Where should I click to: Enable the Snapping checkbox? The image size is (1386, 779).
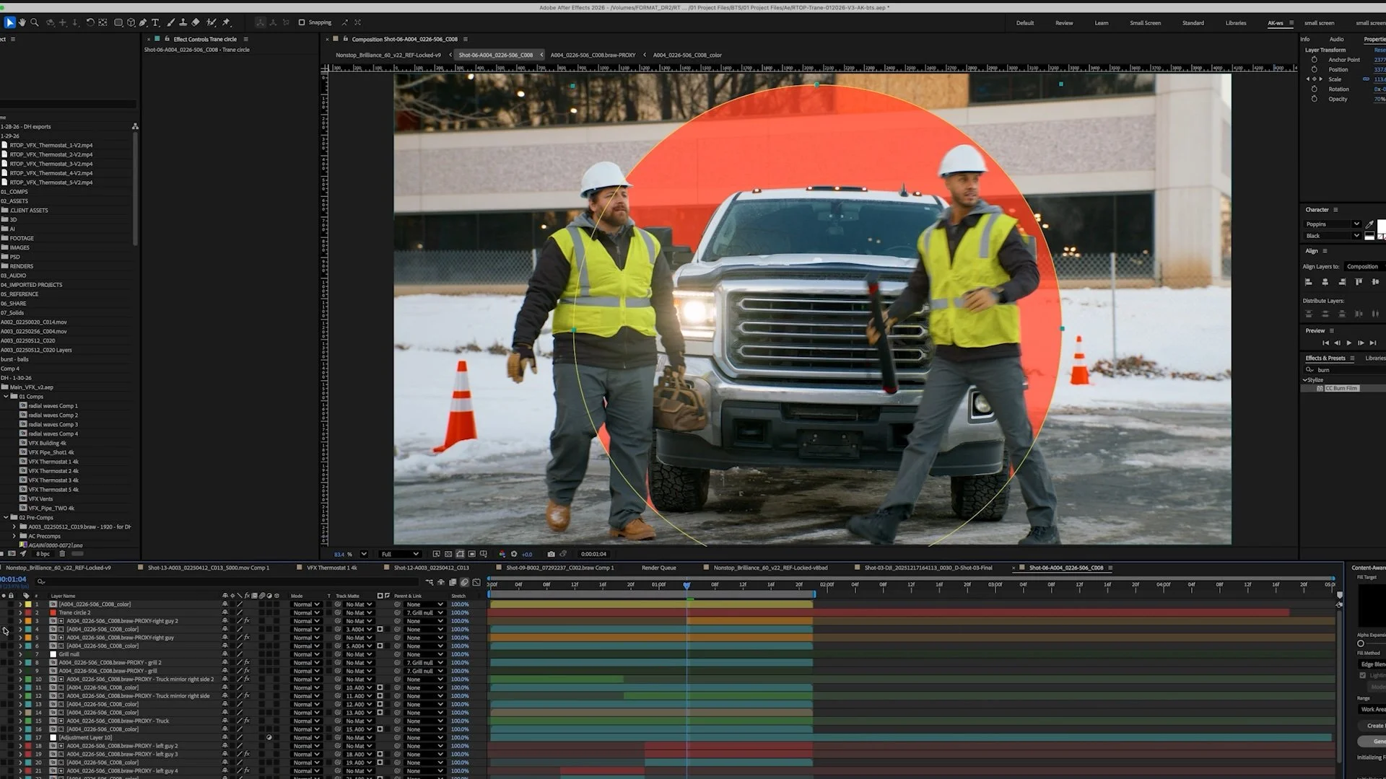tap(302, 22)
